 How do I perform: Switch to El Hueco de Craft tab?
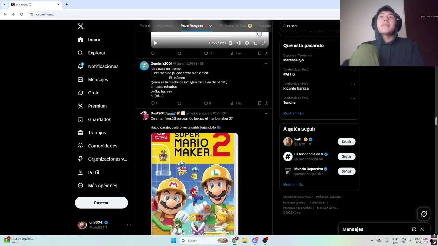(236, 26)
